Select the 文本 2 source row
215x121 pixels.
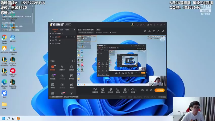62,40
